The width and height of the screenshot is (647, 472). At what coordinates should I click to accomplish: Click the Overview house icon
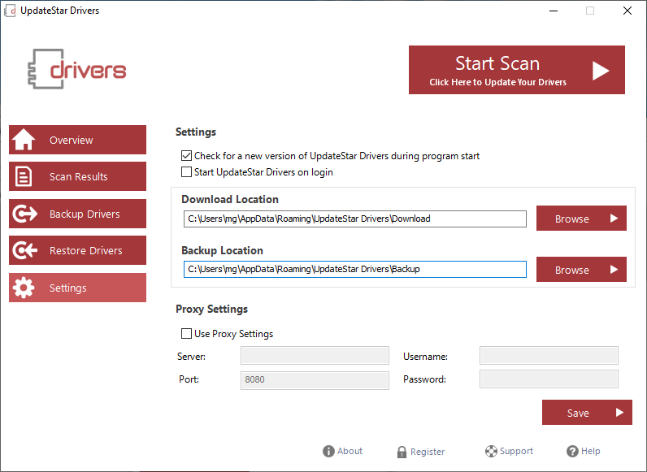24,140
